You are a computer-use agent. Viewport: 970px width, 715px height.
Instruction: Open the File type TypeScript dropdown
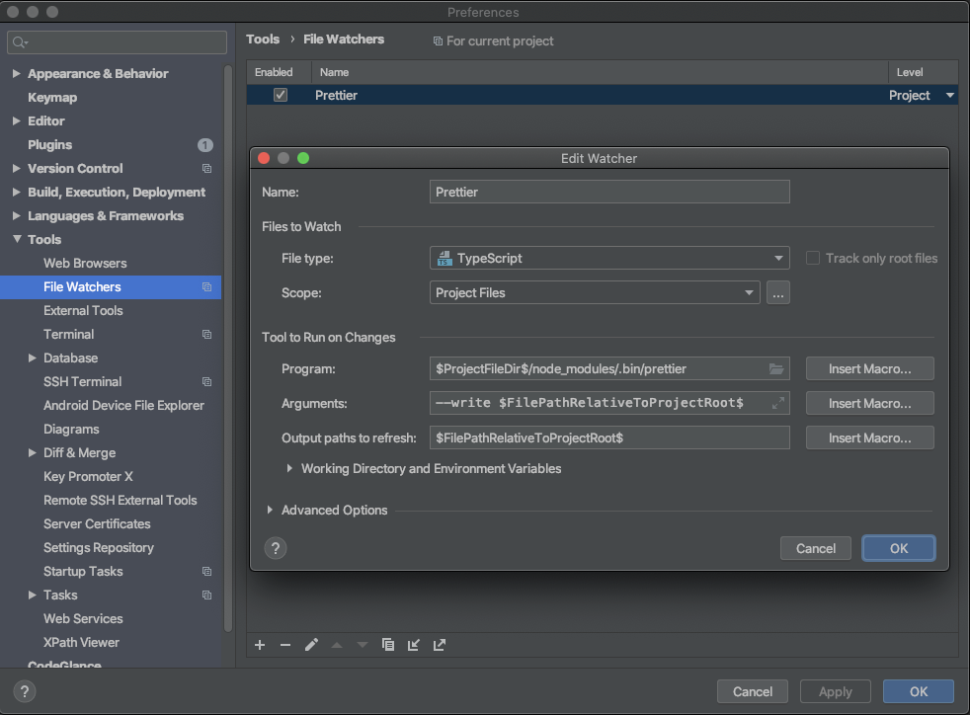[x=609, y=258]
